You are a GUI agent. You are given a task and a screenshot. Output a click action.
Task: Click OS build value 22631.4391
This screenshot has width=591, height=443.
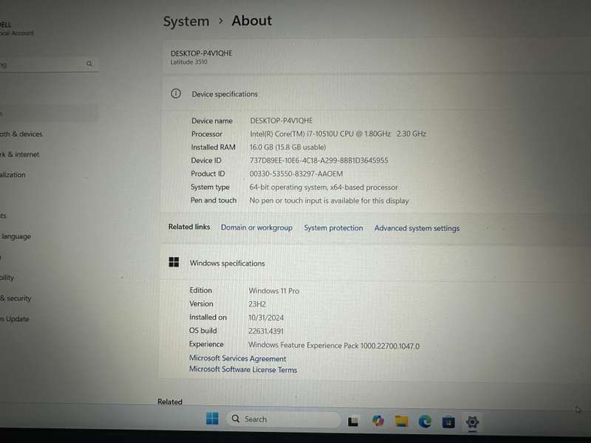pos(265,331)
